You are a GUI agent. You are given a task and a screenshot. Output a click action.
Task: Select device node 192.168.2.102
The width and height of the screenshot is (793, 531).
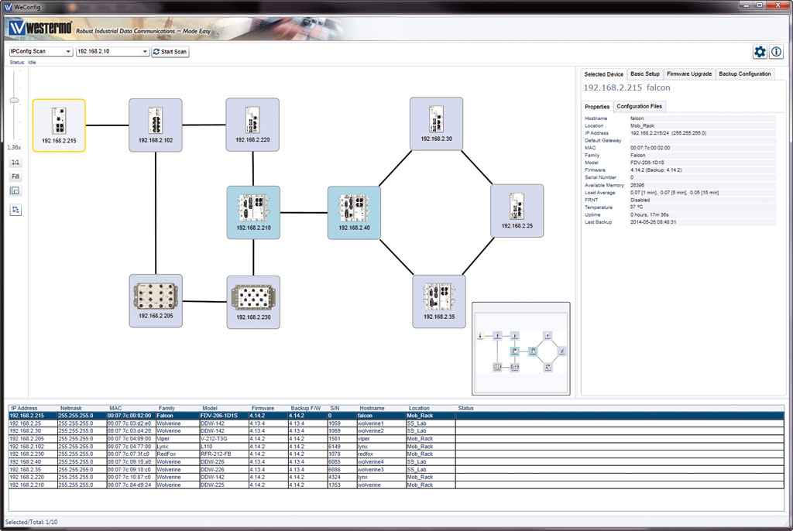156,125
